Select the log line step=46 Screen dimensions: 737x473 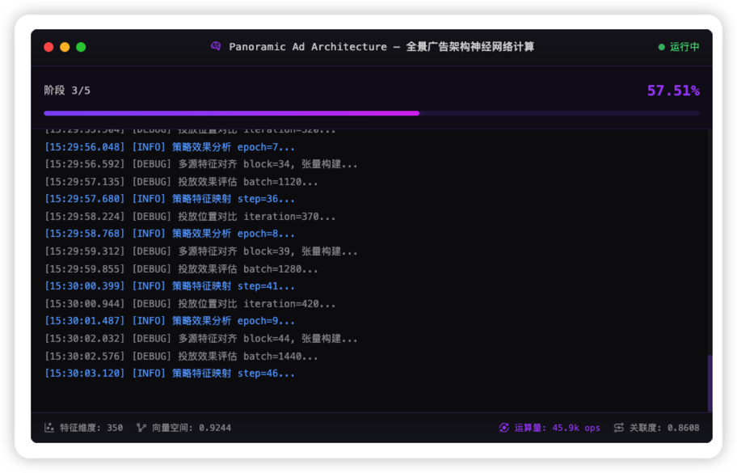point(170,374)
